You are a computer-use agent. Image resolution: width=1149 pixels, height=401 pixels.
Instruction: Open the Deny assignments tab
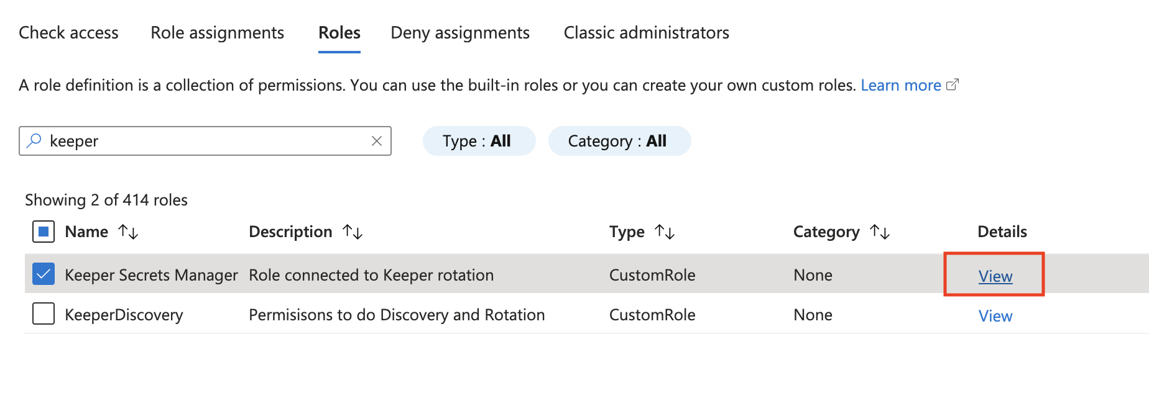[x=459, y=32]
